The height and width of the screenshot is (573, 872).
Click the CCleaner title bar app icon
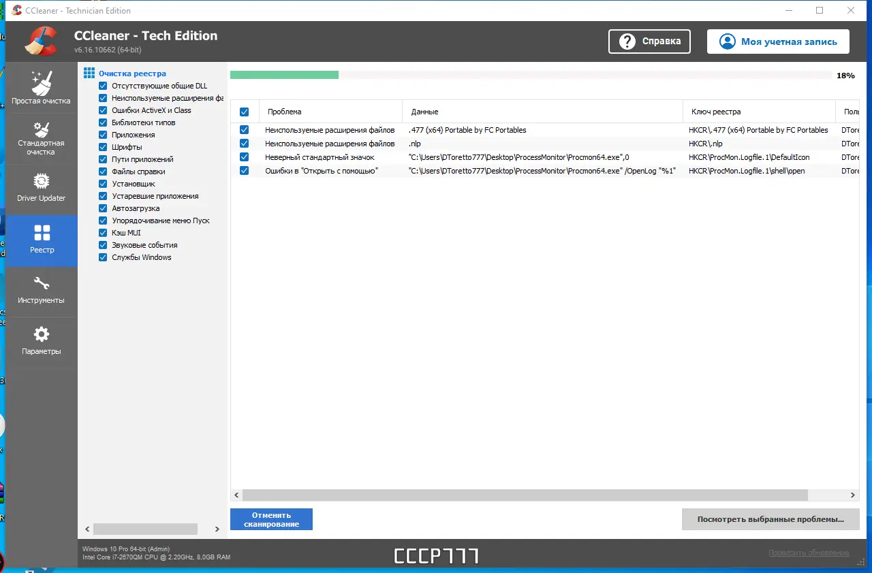pos(16,10)
